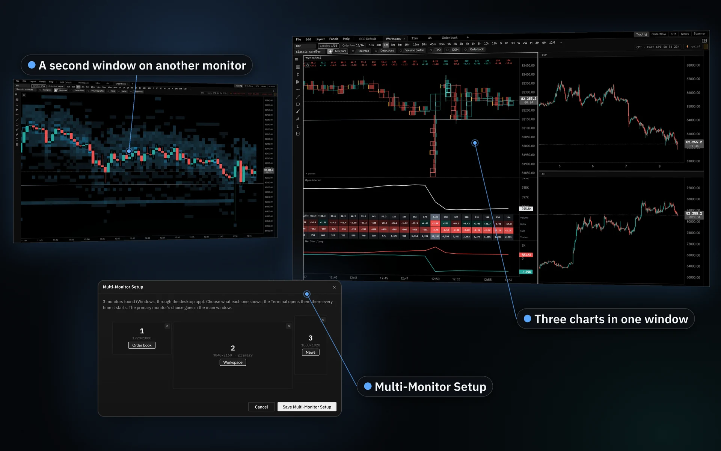Toggle Heatmap in the main window
This screenshot has width=721, height=451.
tap(361, 51)
